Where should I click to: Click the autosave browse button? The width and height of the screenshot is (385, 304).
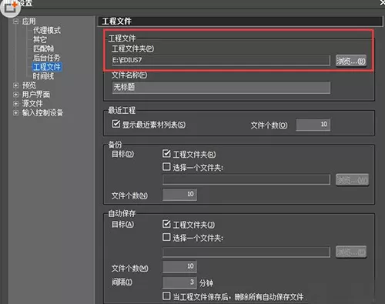click(351, 252)
